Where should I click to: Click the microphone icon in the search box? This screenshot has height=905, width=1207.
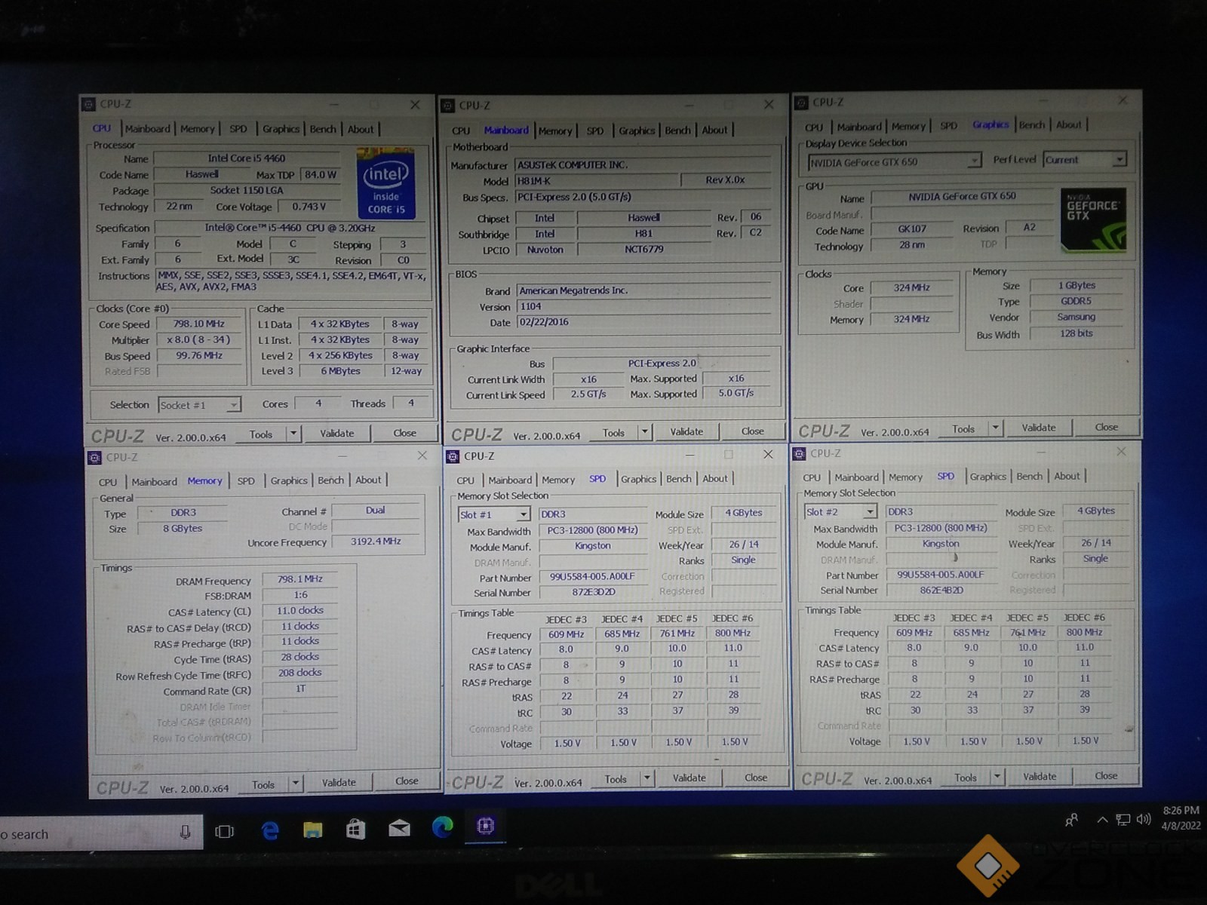click(x=185, y=832)
